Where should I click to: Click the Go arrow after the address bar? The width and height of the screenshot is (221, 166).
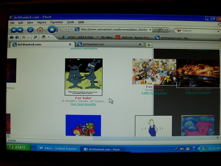(166, 30)
